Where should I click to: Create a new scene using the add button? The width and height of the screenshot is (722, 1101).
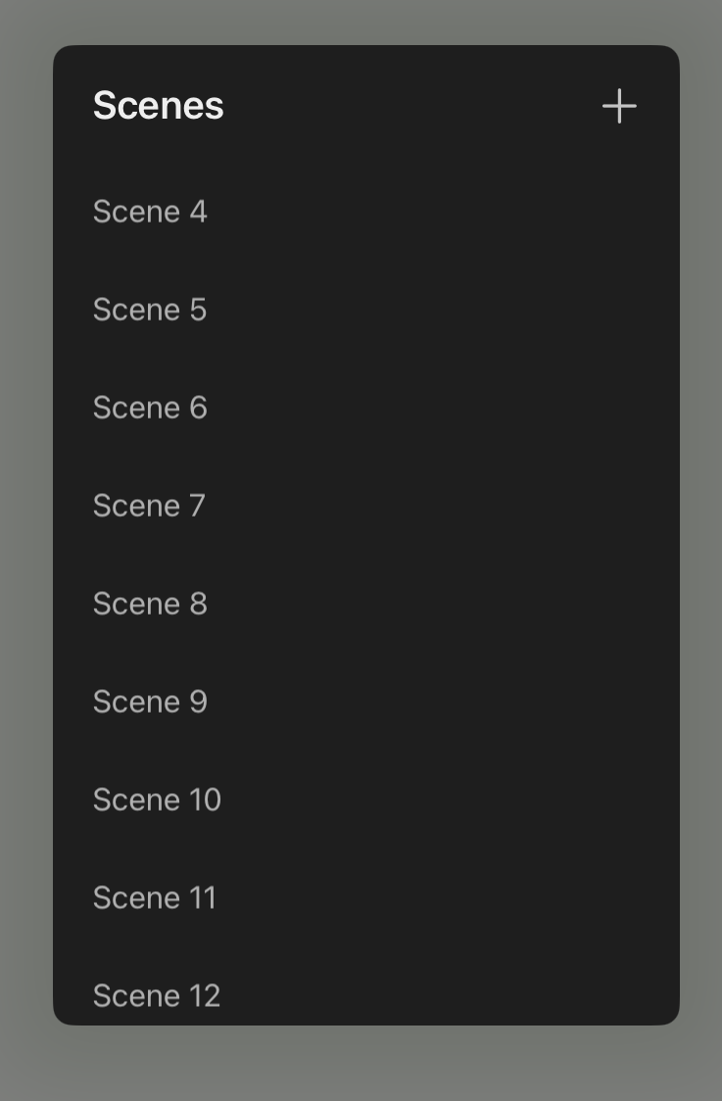pyautogui.click(x=619, y=106)
